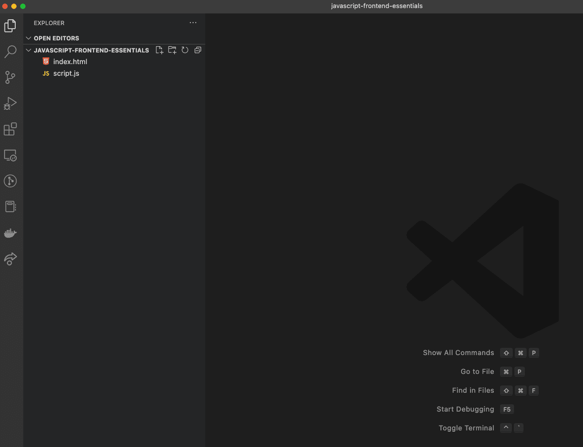Viewport: 583px width, 447px height.
Task: Click the New File icon
Action: pos(160,50)
